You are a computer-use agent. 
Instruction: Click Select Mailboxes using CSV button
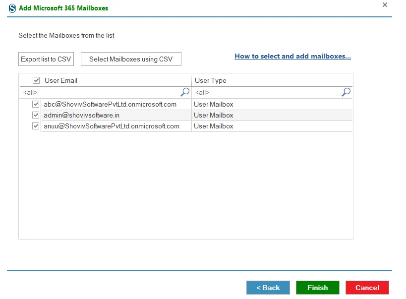coord(131,59)
